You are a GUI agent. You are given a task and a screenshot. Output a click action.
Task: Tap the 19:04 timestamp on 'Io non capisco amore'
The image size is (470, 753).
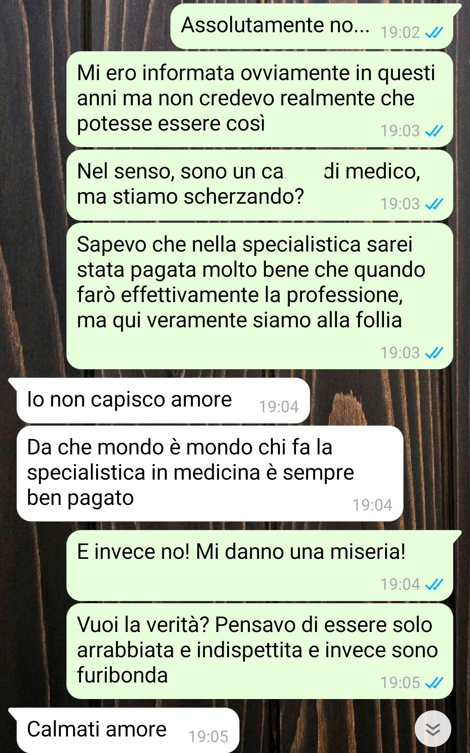279,407
